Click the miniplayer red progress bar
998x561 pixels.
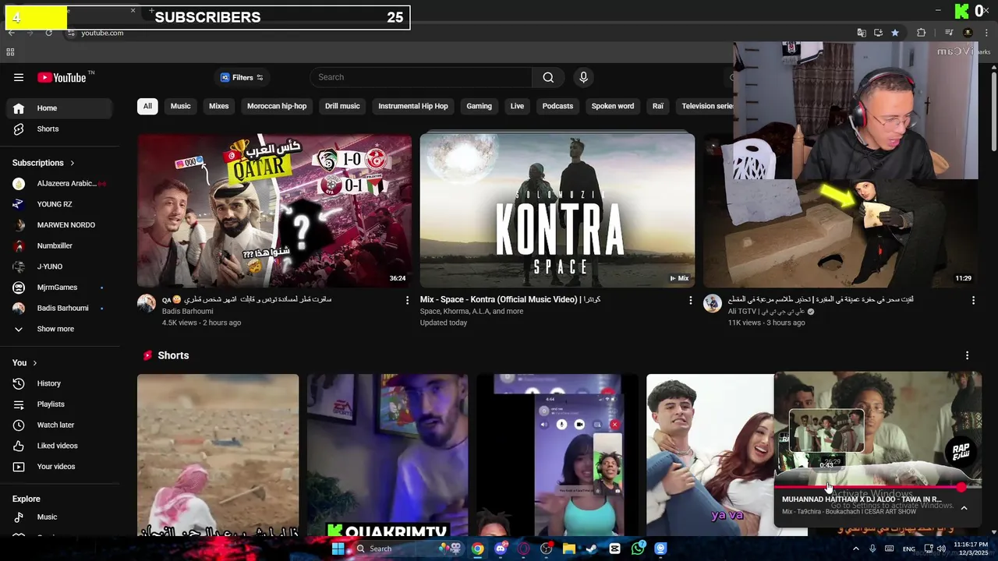877,487
